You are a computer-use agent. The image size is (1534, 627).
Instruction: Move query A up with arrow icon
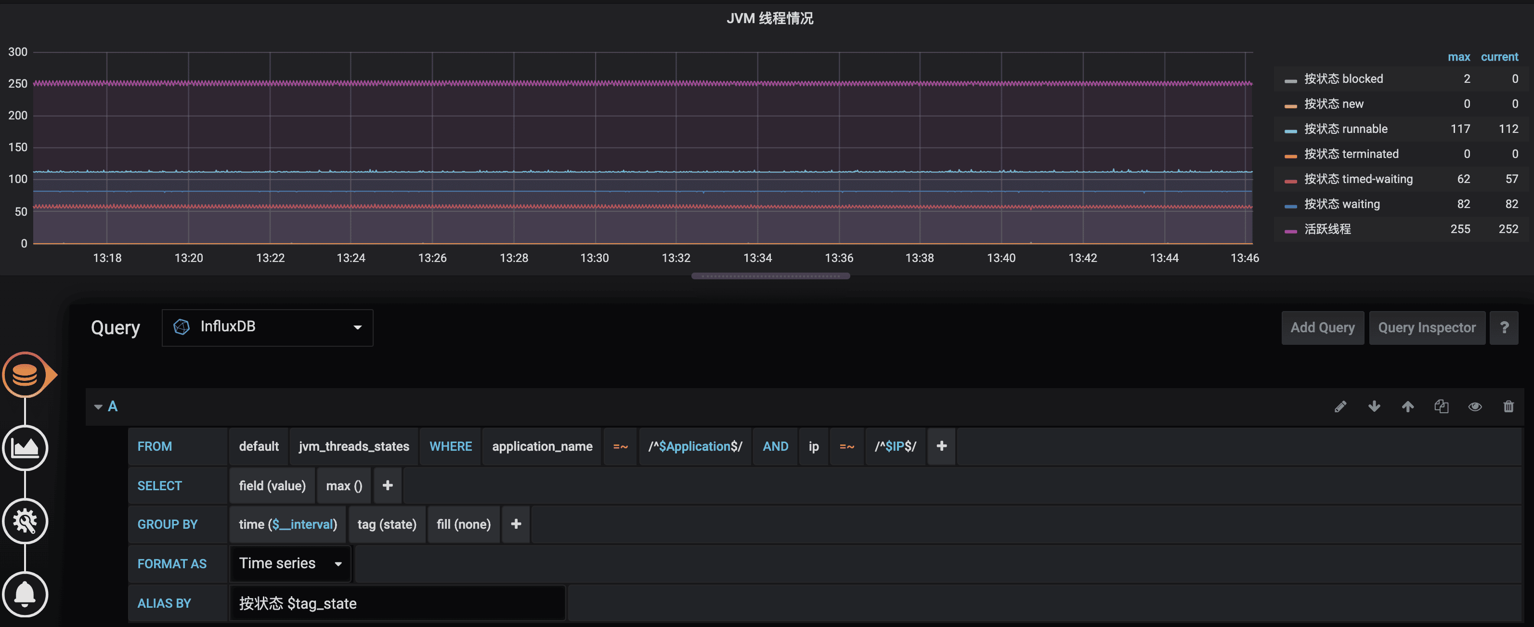[x=1408, y=407]
